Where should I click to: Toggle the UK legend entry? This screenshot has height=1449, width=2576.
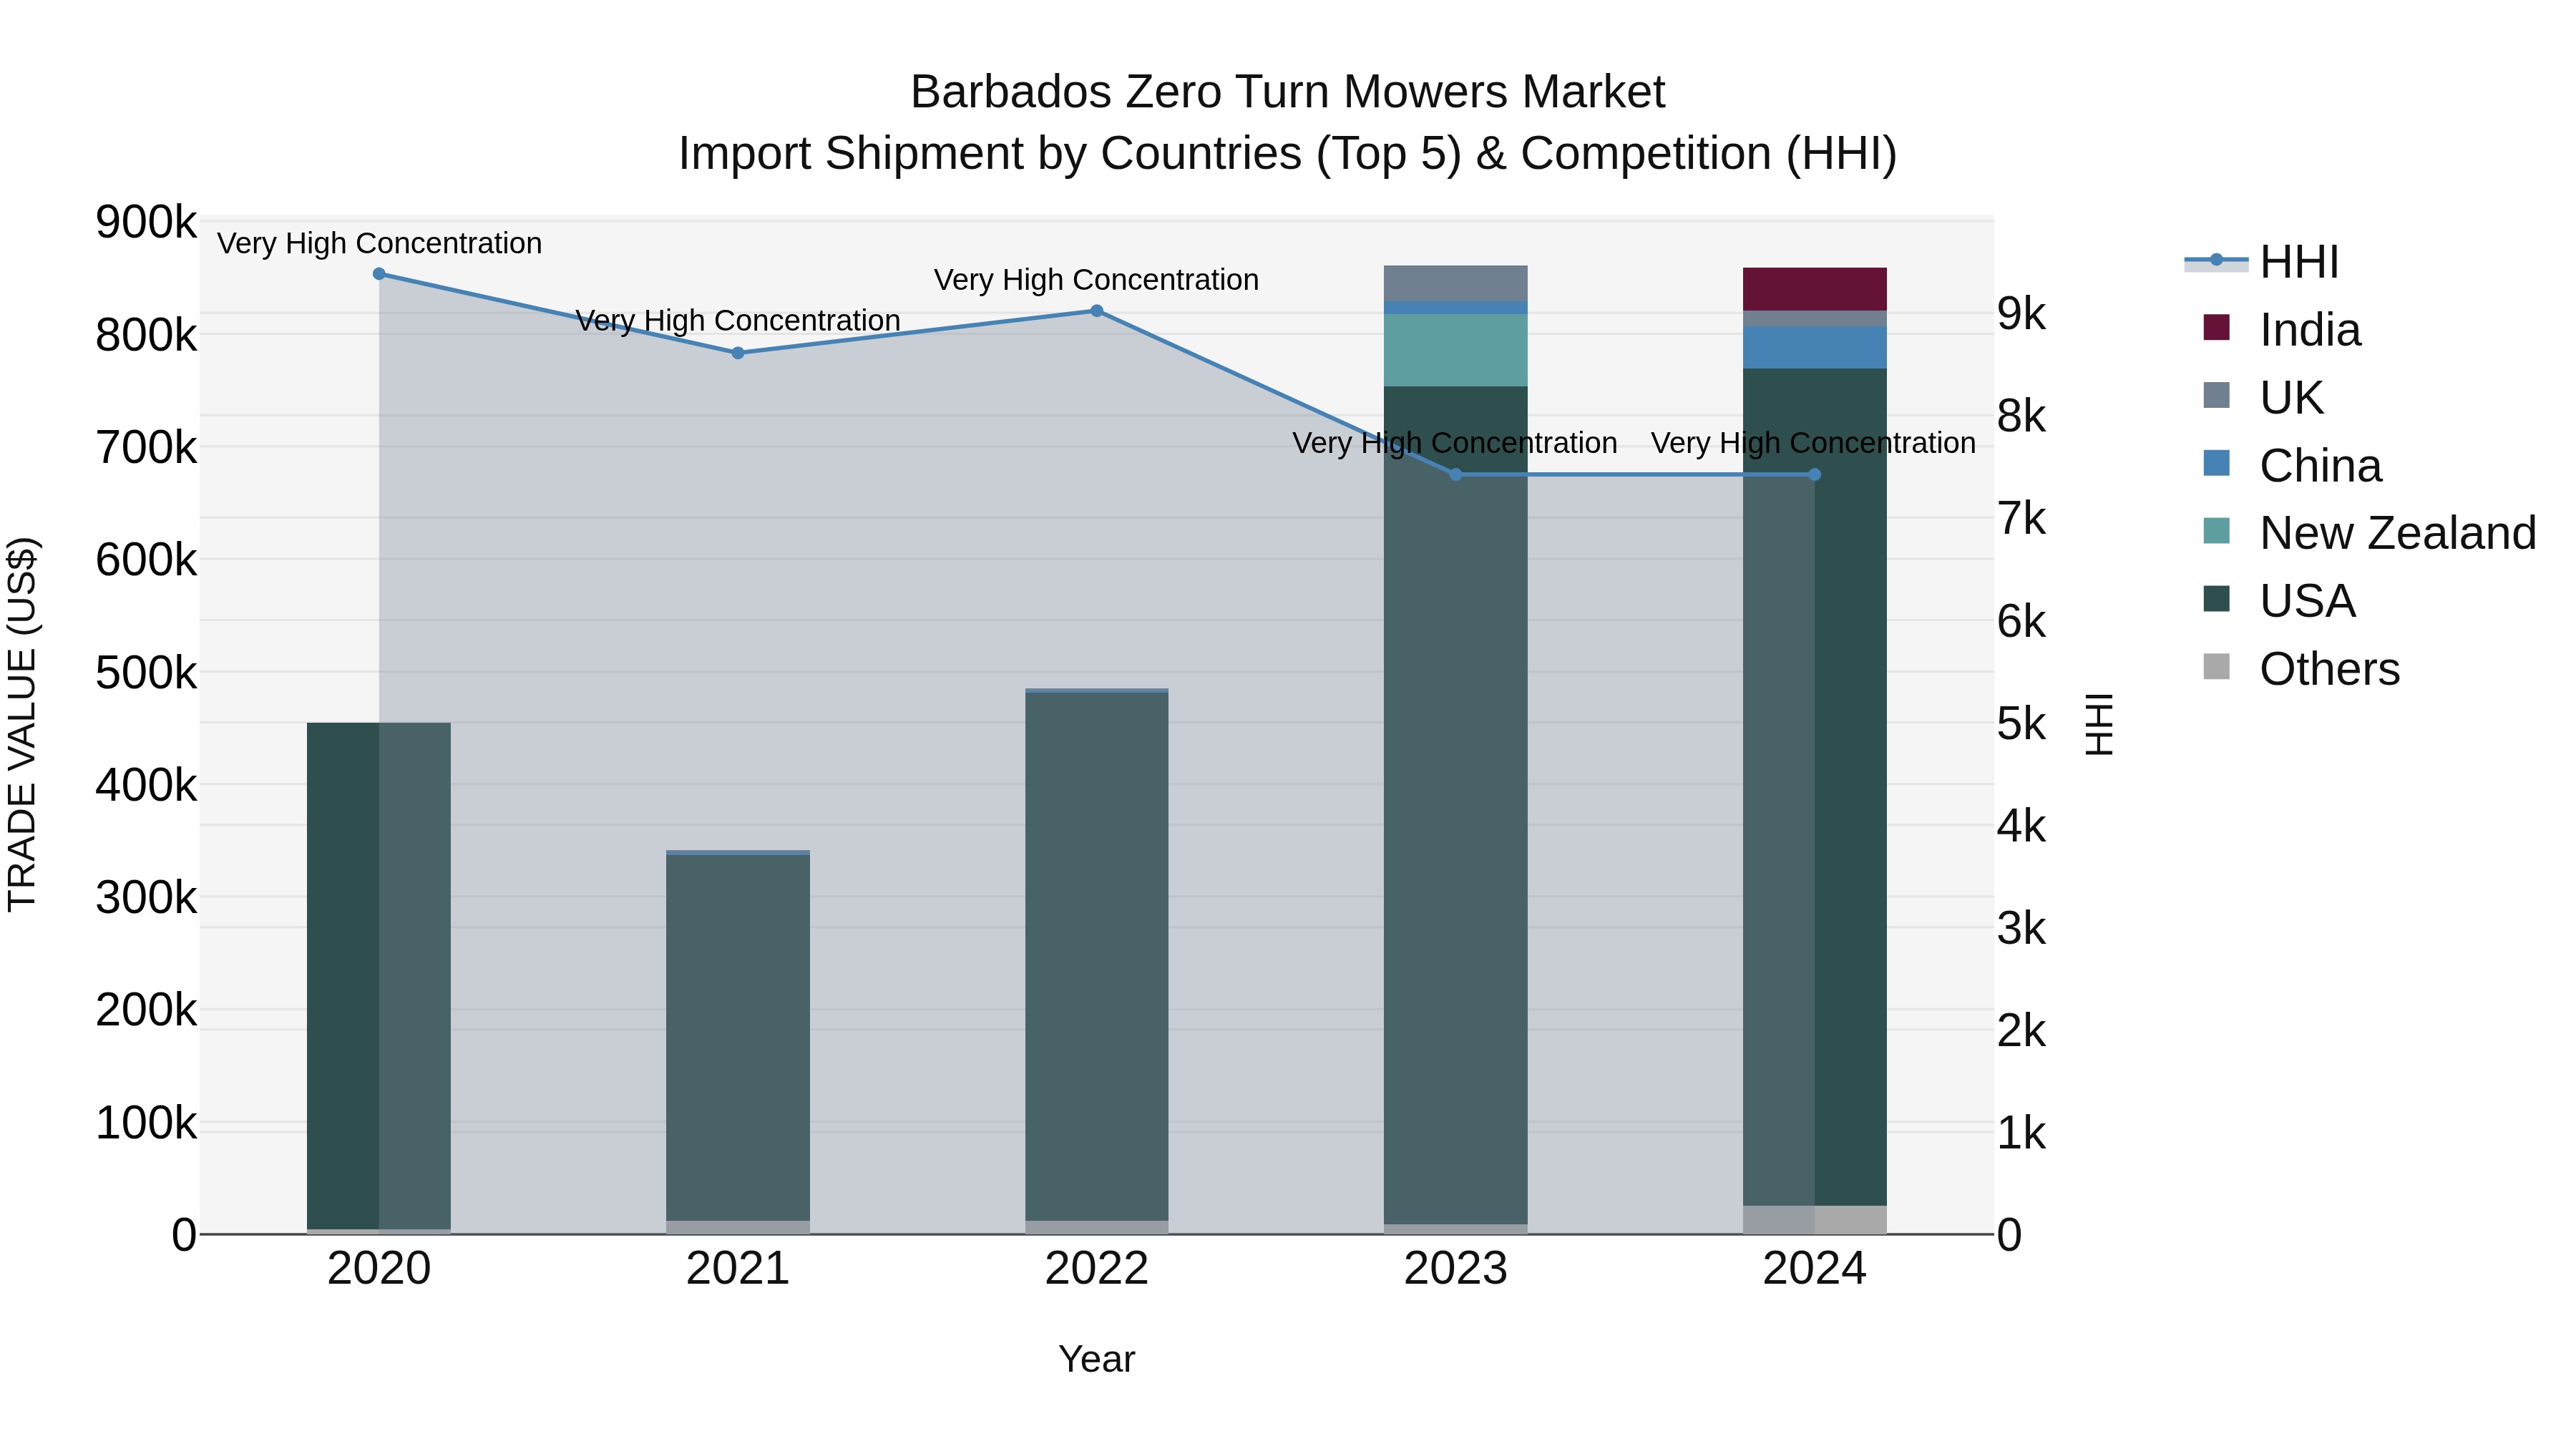(2263, 398)
